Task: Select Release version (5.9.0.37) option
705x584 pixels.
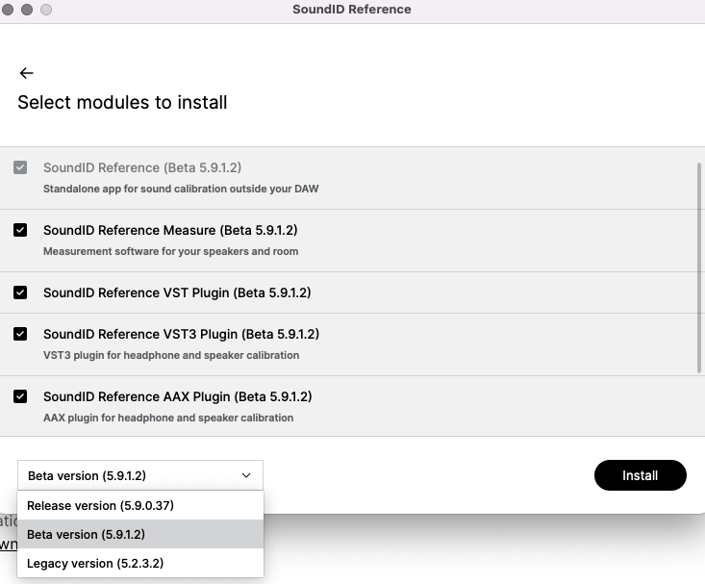Action: pos(140,505)
